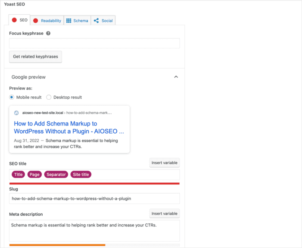Click Get related keyphrases button
Screen dimensions: 302x248
35,57
